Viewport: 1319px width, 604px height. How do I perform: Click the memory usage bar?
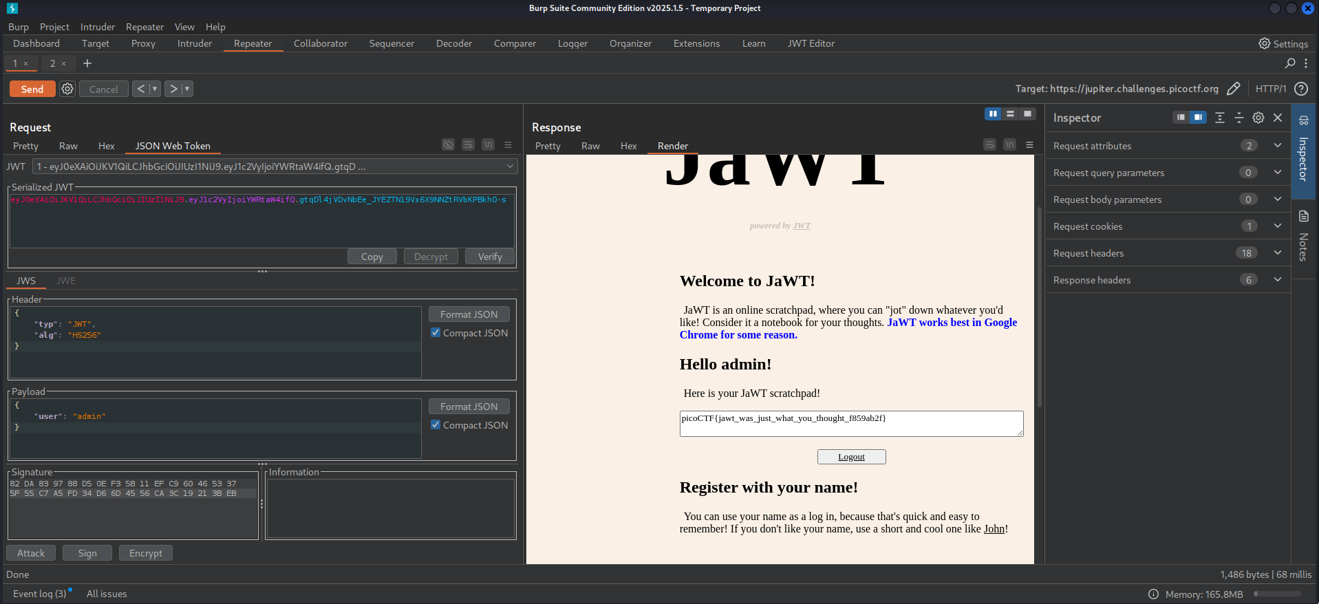[1278, 594]
